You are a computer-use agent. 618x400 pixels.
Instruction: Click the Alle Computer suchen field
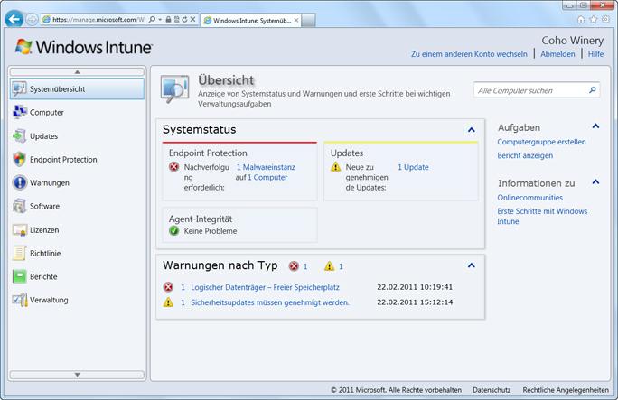tap(537, 90)
